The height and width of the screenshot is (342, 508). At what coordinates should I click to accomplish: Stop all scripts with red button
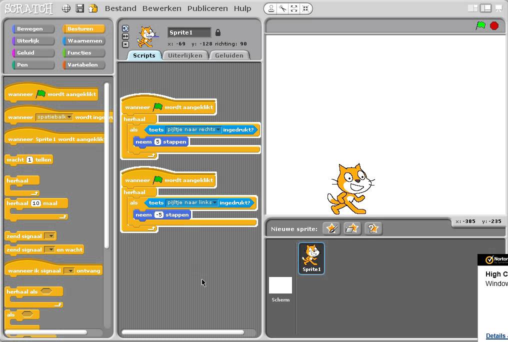494,25
